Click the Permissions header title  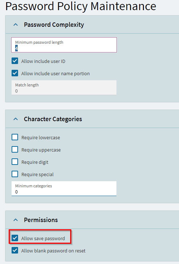[x=41, y=220]
